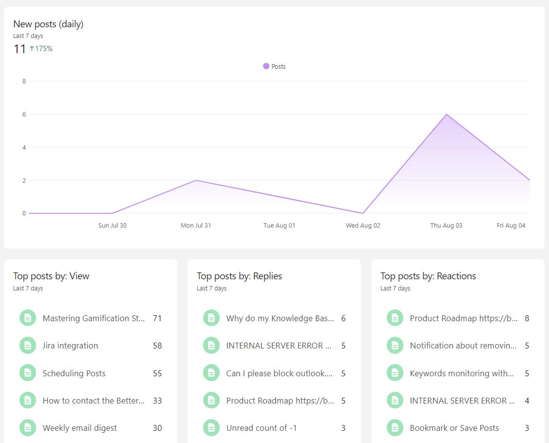Click the document icon beside Scheduling Posts
This screenshot has width=549, height=443.
(x=28, y=373)
